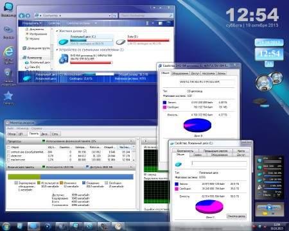Open the address bar history dropdown
The width and height of the screenshot is (289, 231).
[110, 15]
